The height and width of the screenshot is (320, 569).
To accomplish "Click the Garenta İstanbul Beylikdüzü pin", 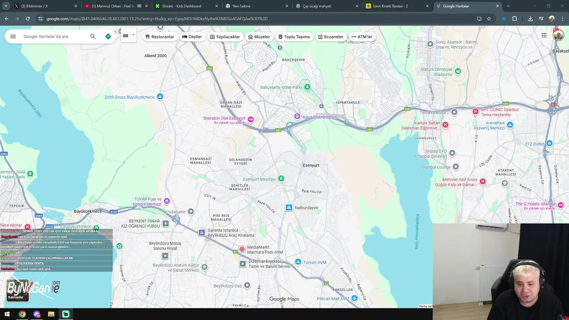I will coord(202,232).
